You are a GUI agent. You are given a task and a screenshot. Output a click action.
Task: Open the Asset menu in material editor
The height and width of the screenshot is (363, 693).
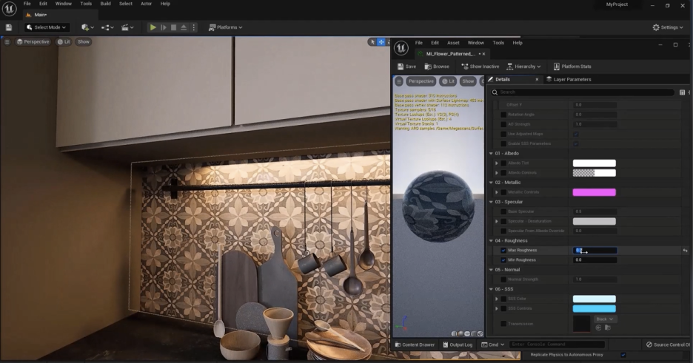pos(453,43)
